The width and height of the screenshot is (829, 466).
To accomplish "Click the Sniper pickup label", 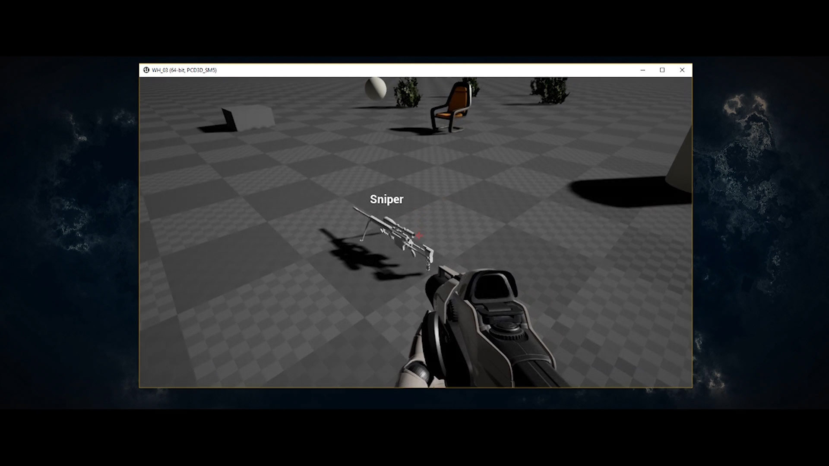I will click(x=386, y=199).
